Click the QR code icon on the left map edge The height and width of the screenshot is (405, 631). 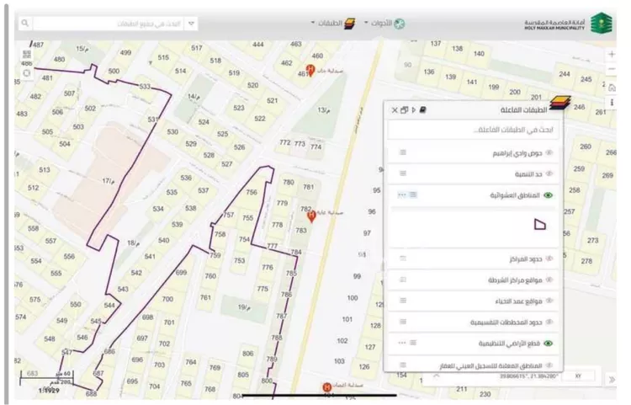click(x=27, y=55)
